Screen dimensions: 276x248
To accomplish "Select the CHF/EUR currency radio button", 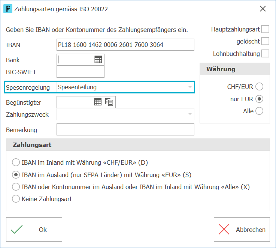I will [259, 87].
